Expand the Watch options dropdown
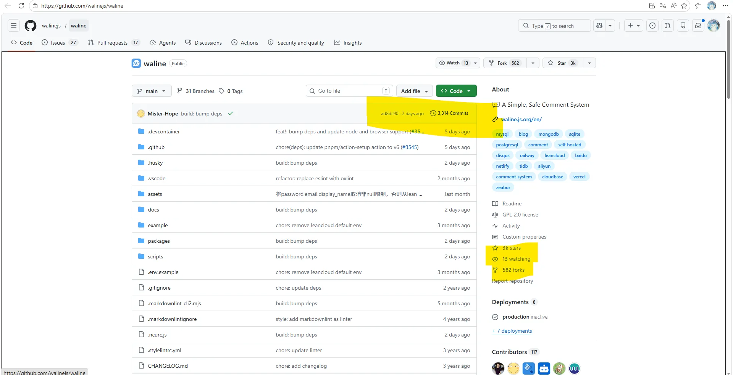The width and height of the screenshot is (733, 375). [475, 63]
